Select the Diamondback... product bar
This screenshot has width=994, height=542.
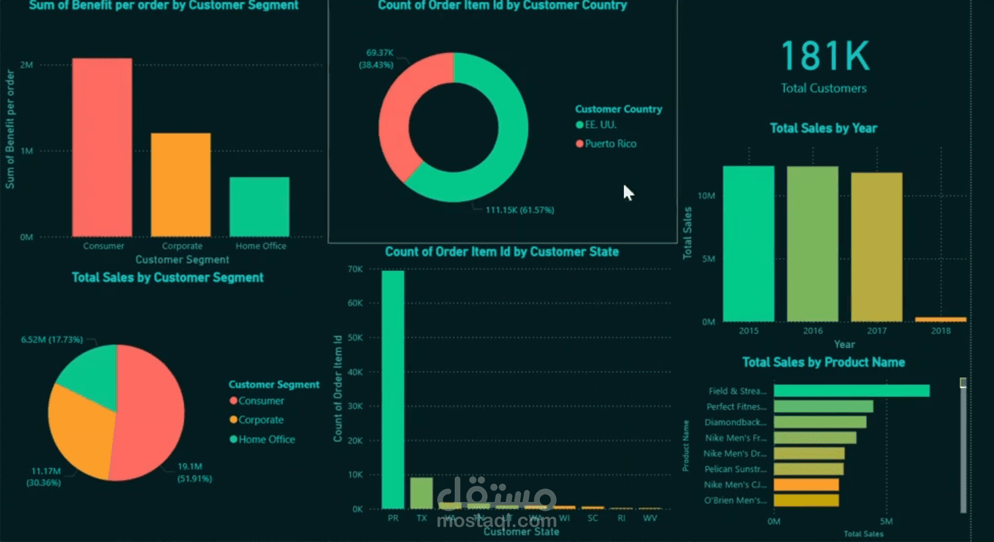(x=820, y=422)
